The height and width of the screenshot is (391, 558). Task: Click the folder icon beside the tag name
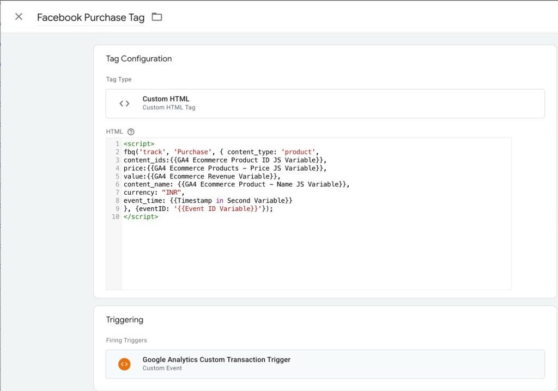[x=157, y=17]
